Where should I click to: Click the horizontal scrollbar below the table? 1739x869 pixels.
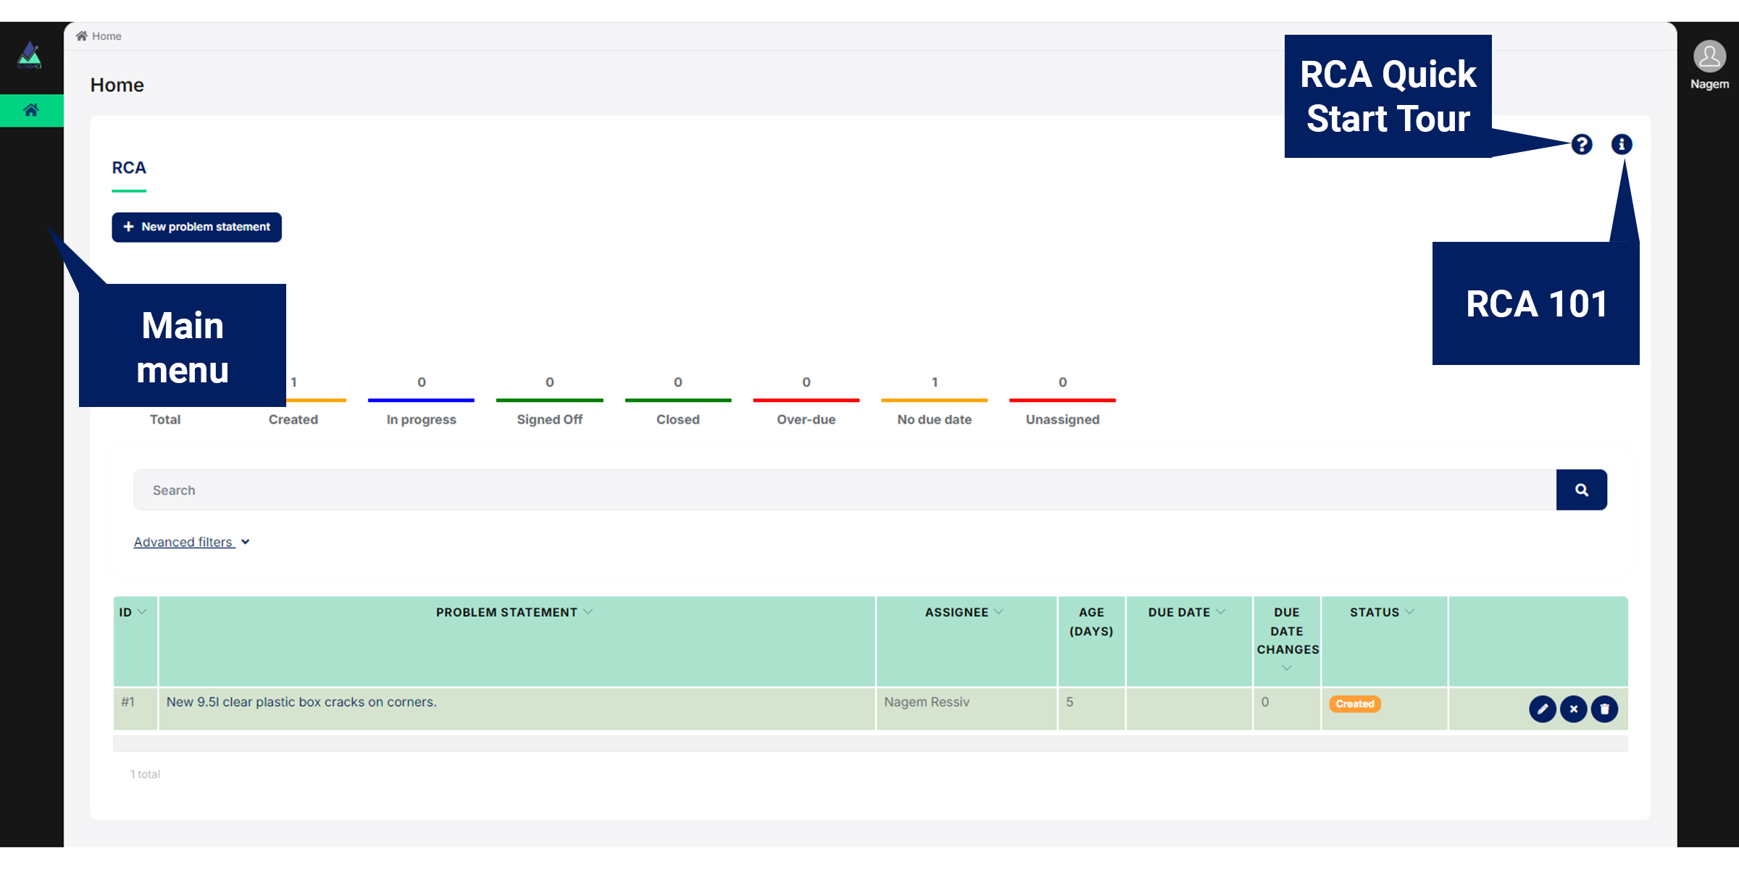coord(869,744)
